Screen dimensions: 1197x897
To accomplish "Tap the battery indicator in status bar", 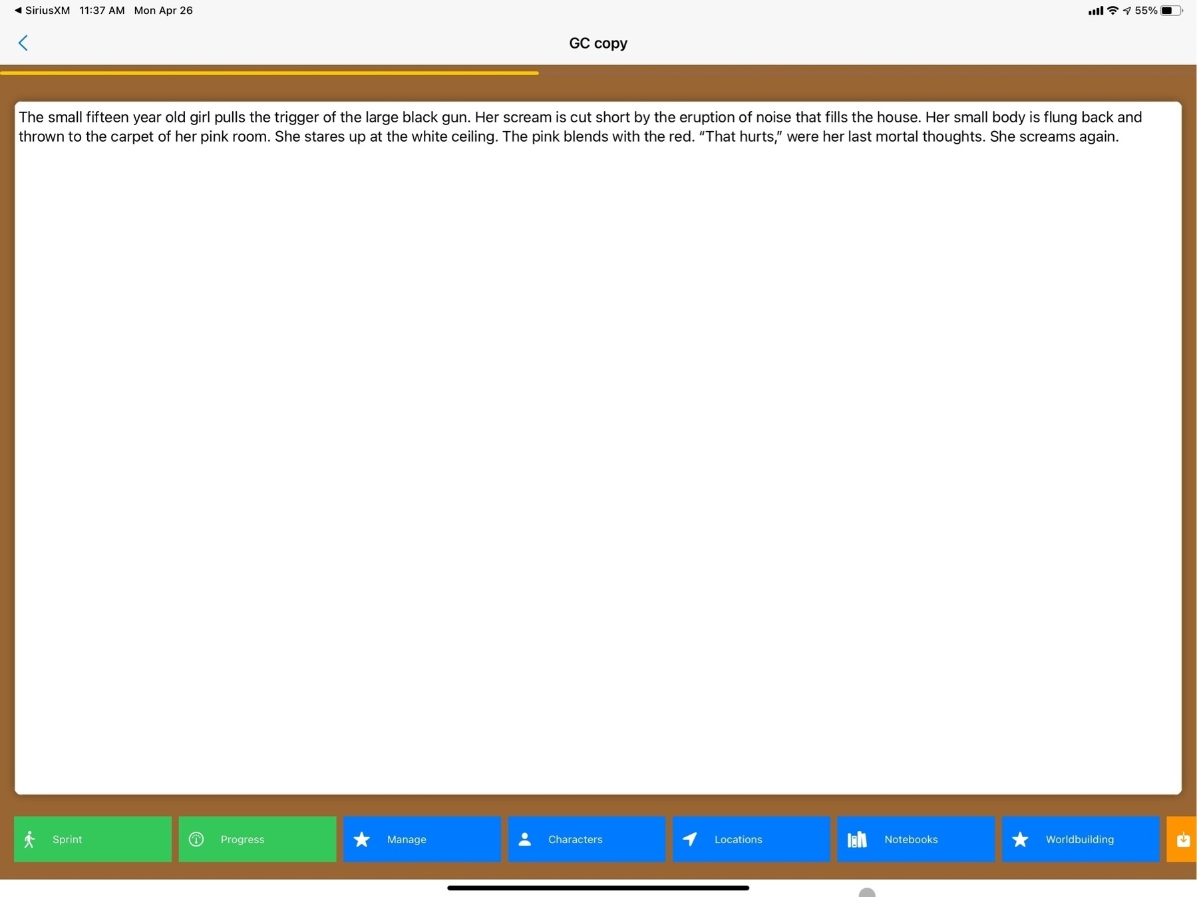I will pyautogui.click(x=1171, y=11).
